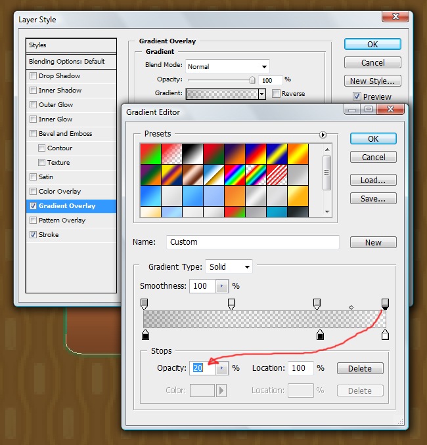Open the Blend Mode dropdown
Image resolution: width=427 pixels, height=445 pixels.
[x=227, y=66]
